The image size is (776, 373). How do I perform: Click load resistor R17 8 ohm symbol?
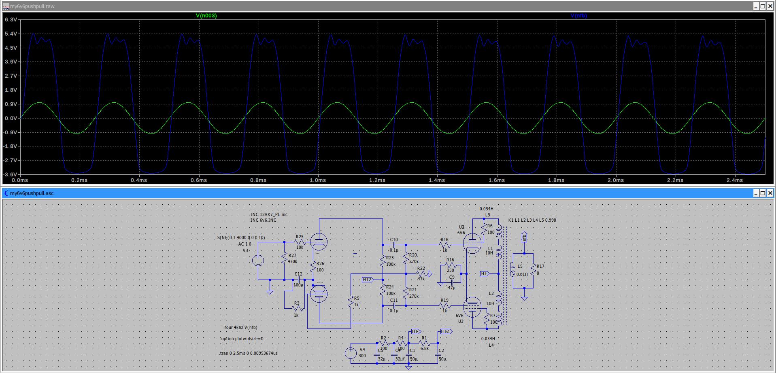[x=534, y=270]
